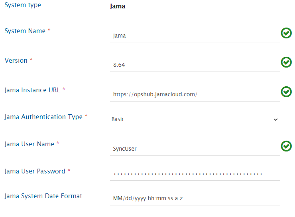Click the System Name label text
Image resolution: width=295 pixels, height=217 pixels.
(25, 31)
